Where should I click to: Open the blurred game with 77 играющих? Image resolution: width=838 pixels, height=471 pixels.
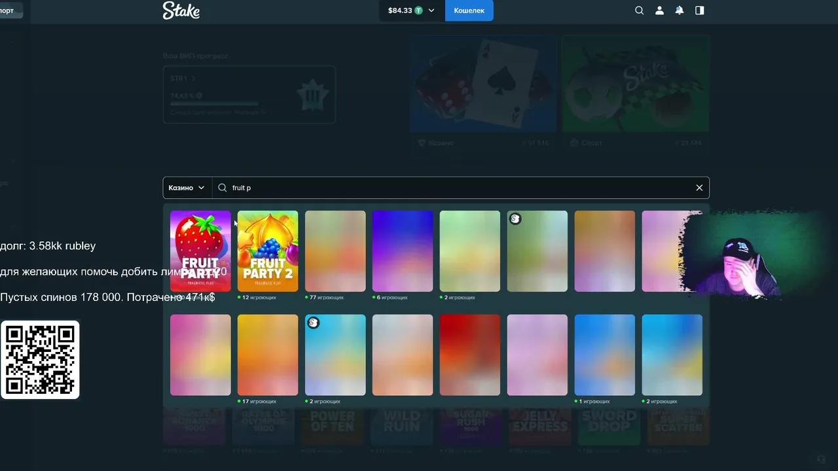pos(335,251)
